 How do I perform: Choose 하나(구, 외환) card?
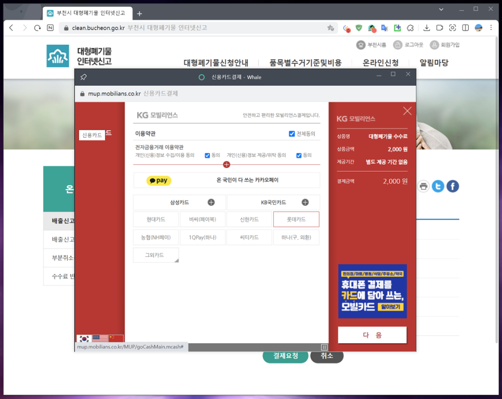point(296,237)
